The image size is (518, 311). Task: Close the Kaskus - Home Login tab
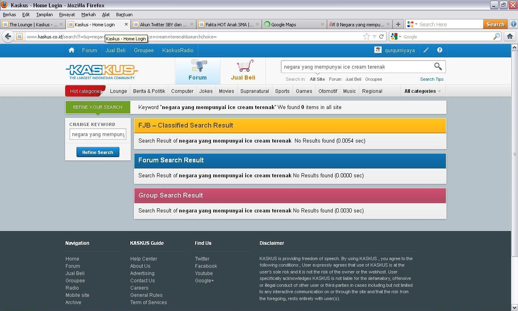coord(126,24)
